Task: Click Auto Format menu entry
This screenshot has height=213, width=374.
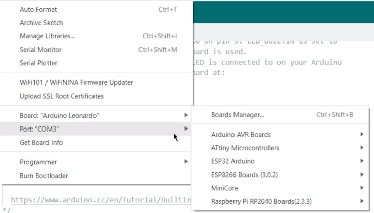Action: (x=38, y=10)
